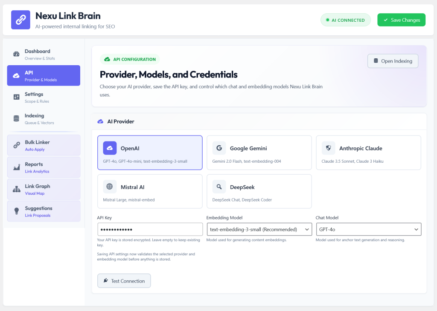Click the plug icon on Test Connection
437x311 pixels.
106,280
